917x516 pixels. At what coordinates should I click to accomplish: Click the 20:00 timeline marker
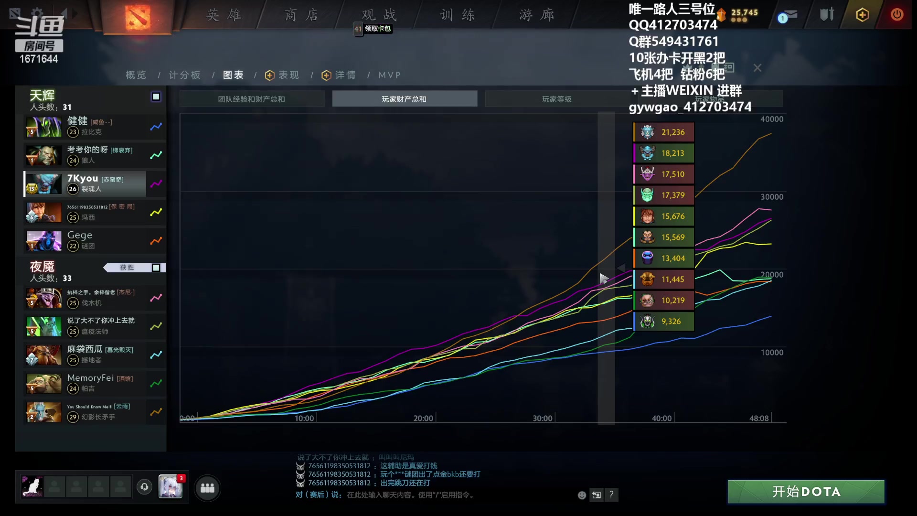[x=423, y=418]
